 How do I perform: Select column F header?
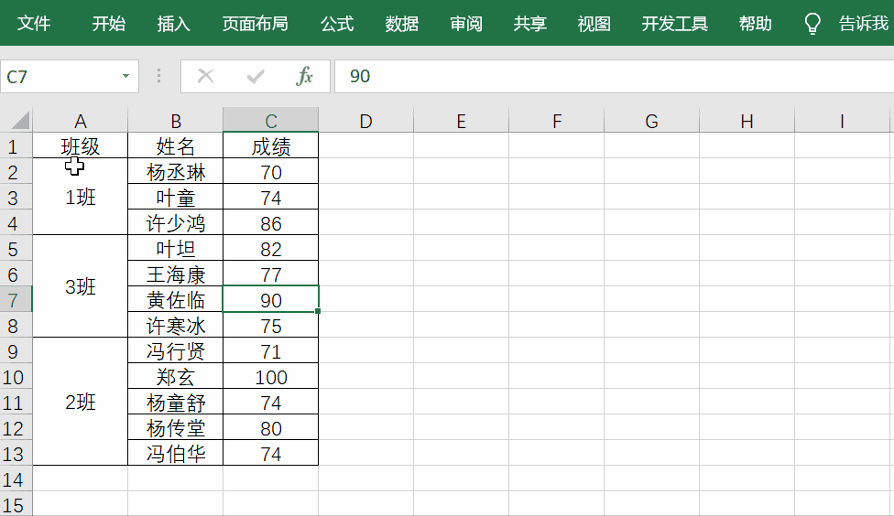click(557, 121)
